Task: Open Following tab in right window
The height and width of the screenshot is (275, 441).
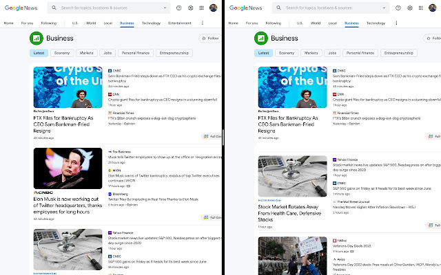Action: coord(274,23)
